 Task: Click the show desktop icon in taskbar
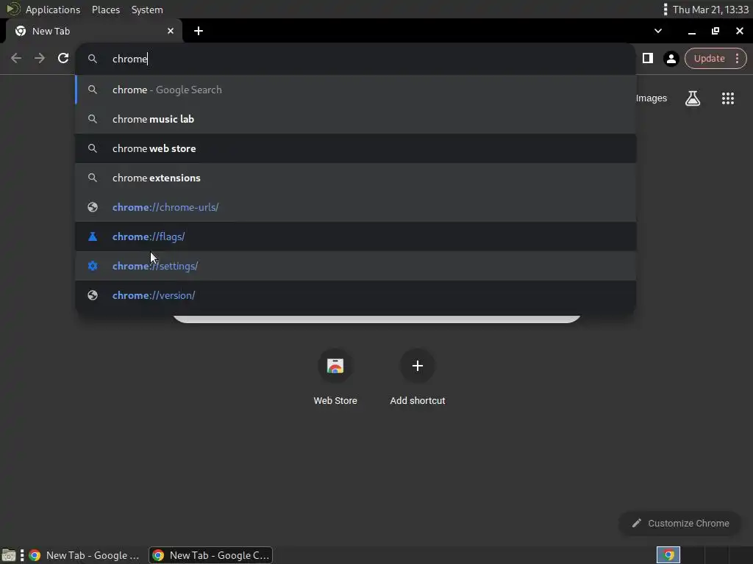[x=9, y=555]
